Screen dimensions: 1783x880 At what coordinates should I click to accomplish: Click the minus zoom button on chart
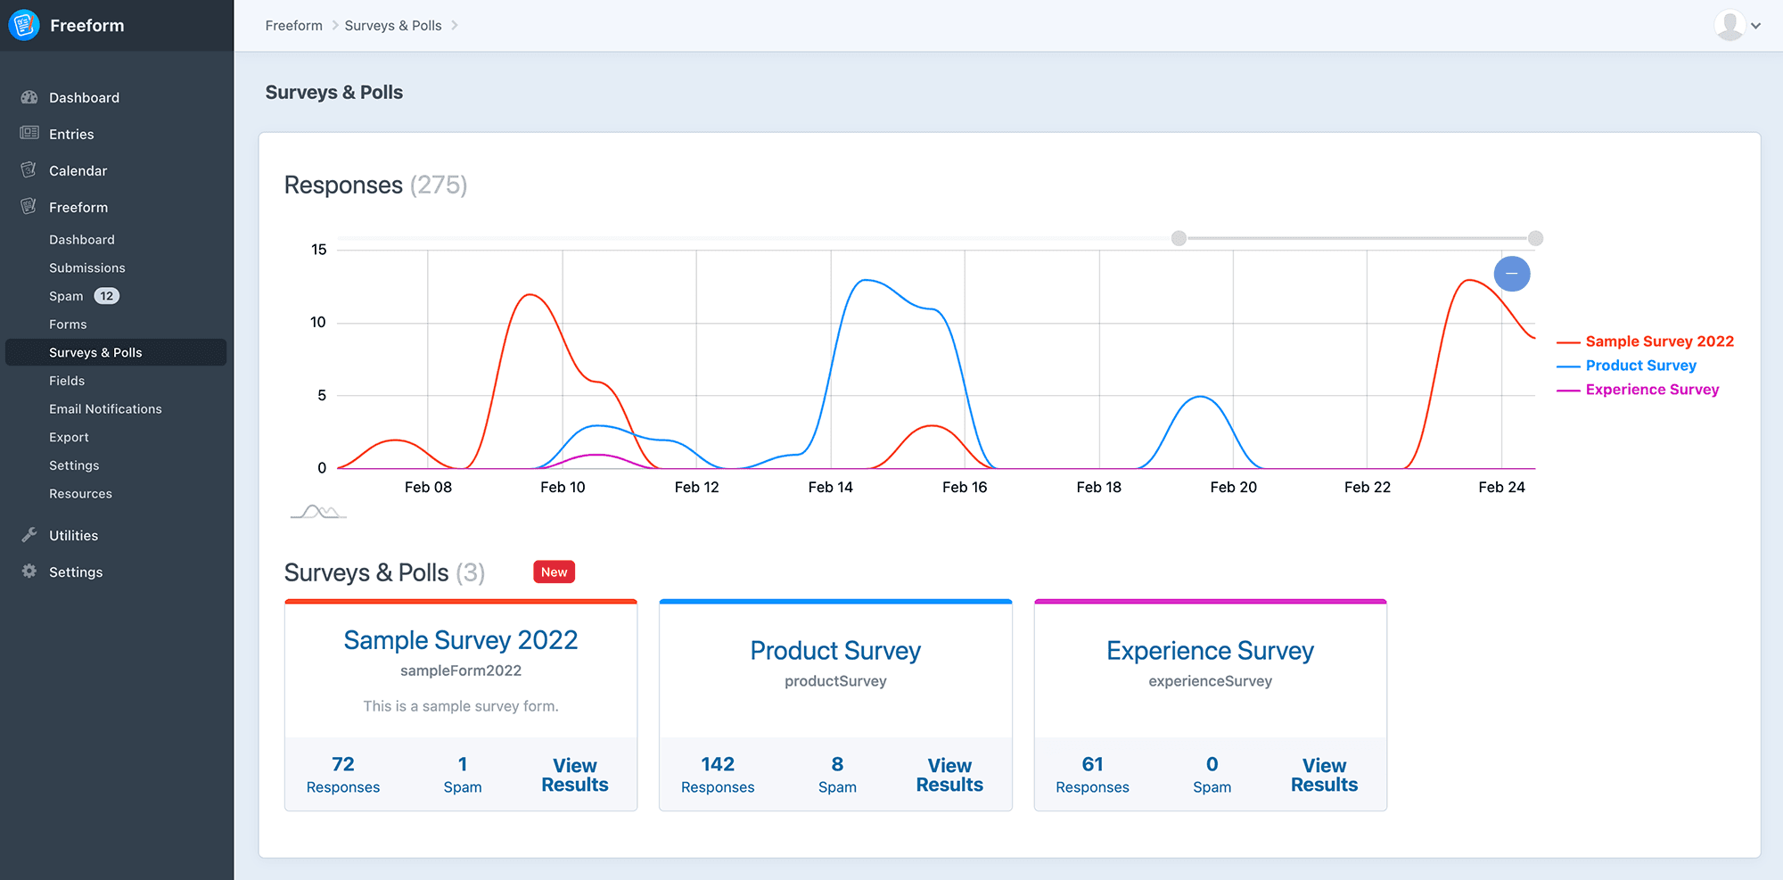coord(1512,274)
